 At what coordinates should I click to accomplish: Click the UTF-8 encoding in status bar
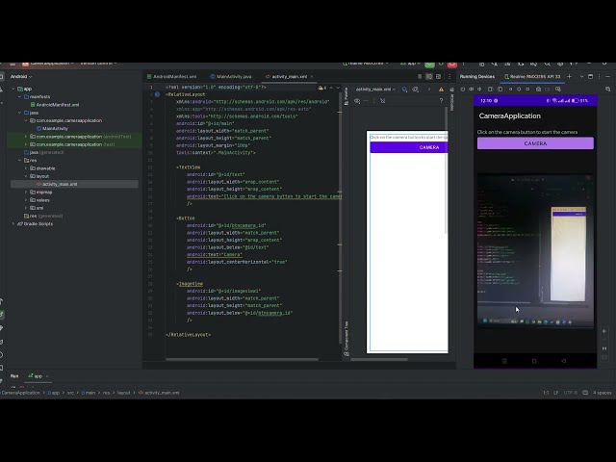coord(570,393)
